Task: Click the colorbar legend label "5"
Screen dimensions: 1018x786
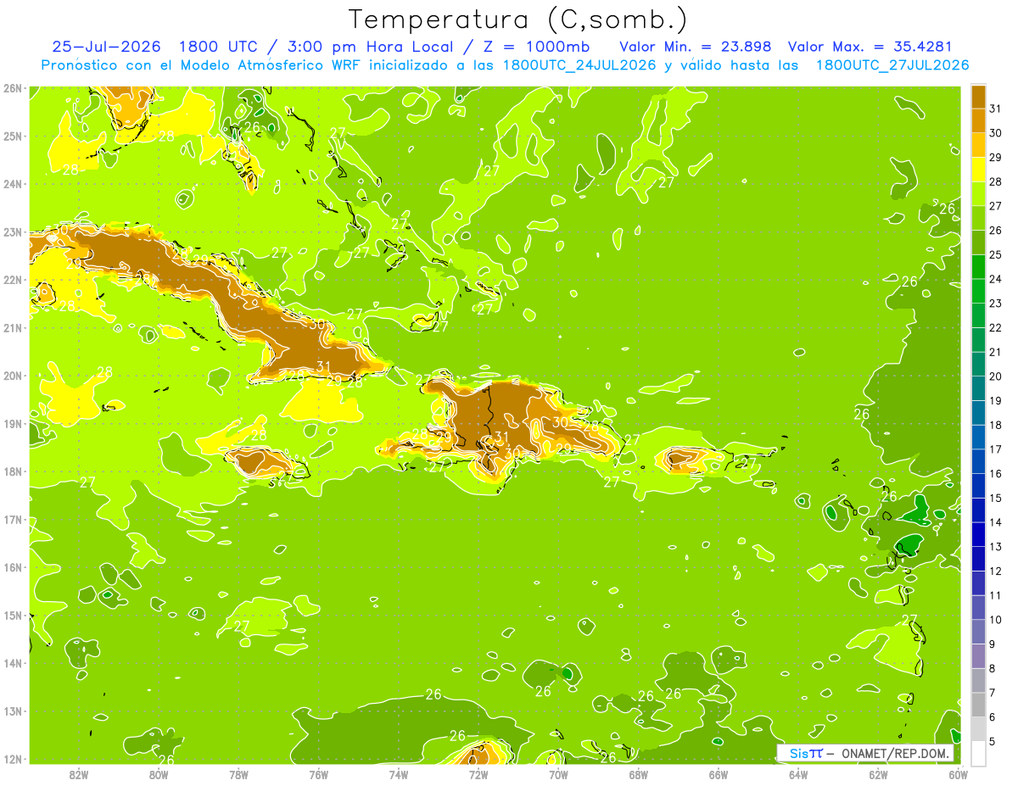Action: point(993,741)
